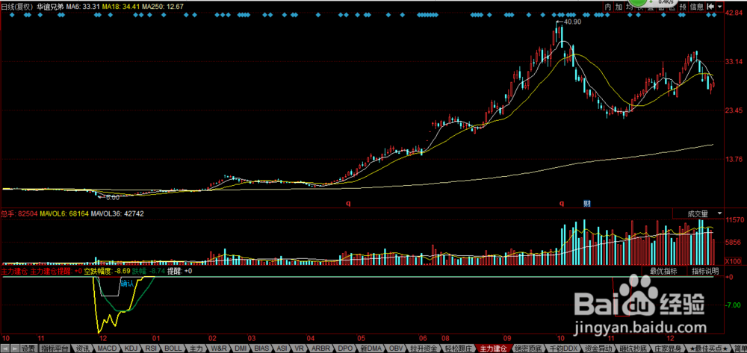This screenshot has width=747, height=353.
Task: Click the red q marker under October
Action: click(x=562, y=203)
